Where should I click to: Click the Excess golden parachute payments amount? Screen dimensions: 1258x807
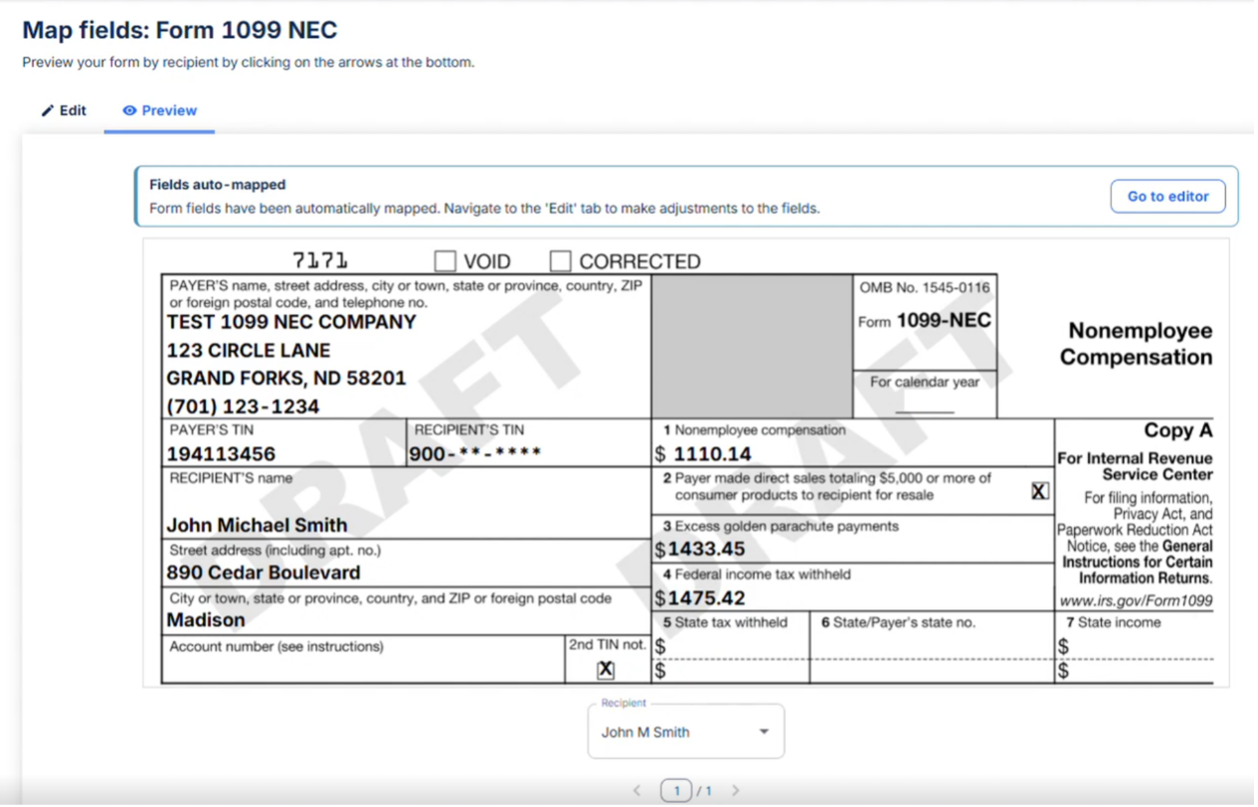706,550
